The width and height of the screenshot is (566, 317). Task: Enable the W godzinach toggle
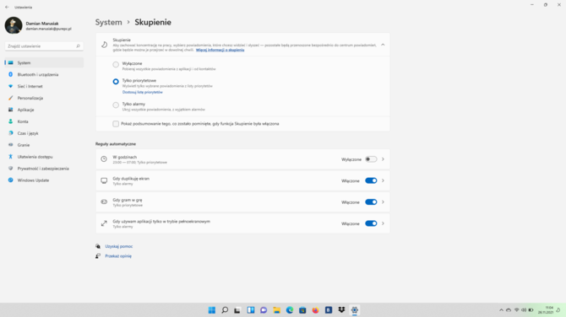pyautogui.click(x=371, y=159)
